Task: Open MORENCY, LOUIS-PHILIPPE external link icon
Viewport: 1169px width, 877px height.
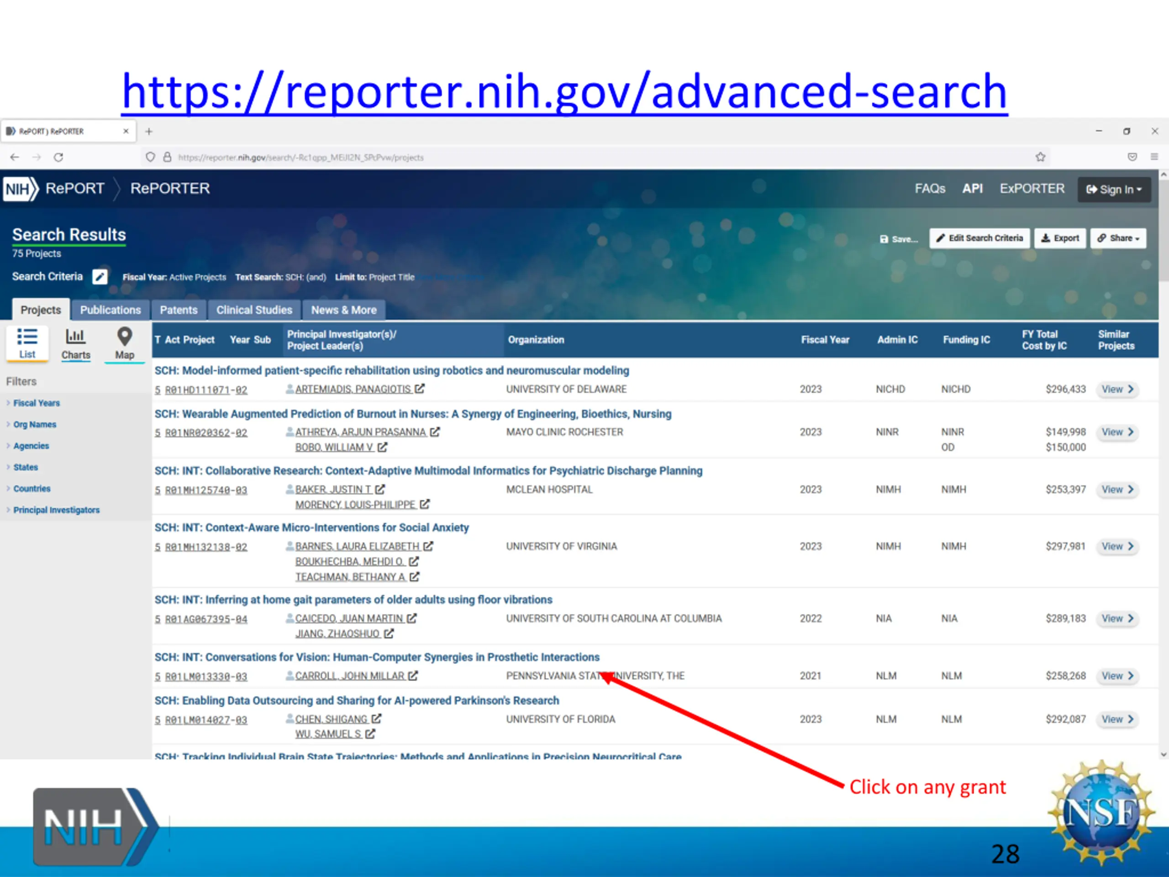Action: 425,504
